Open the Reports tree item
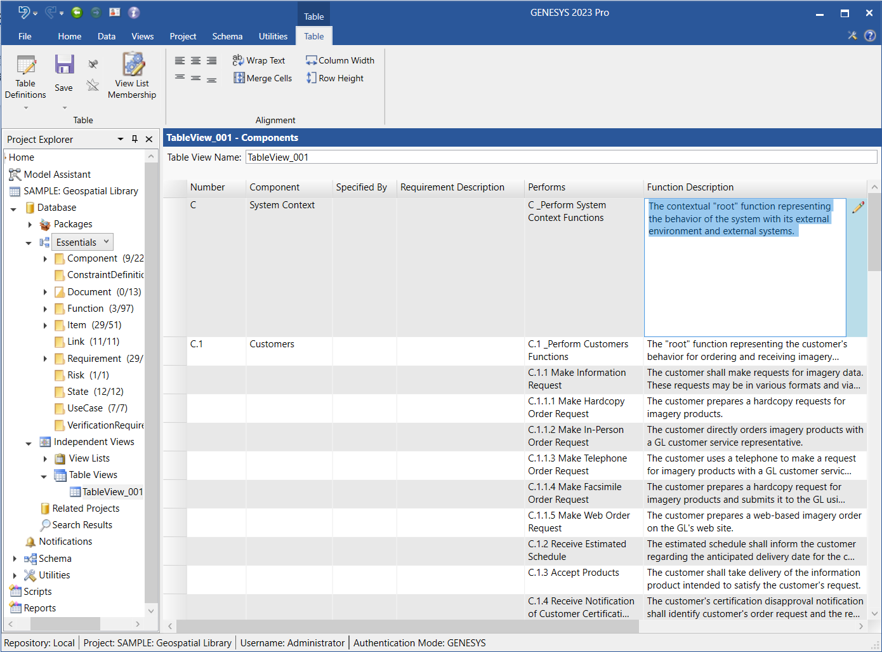The height and width of the screenshot is (652, 882). 39,608
